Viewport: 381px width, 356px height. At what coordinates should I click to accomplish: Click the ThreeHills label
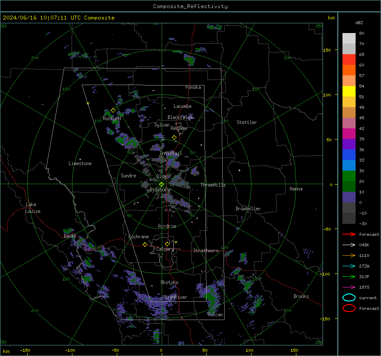[213, 185]
